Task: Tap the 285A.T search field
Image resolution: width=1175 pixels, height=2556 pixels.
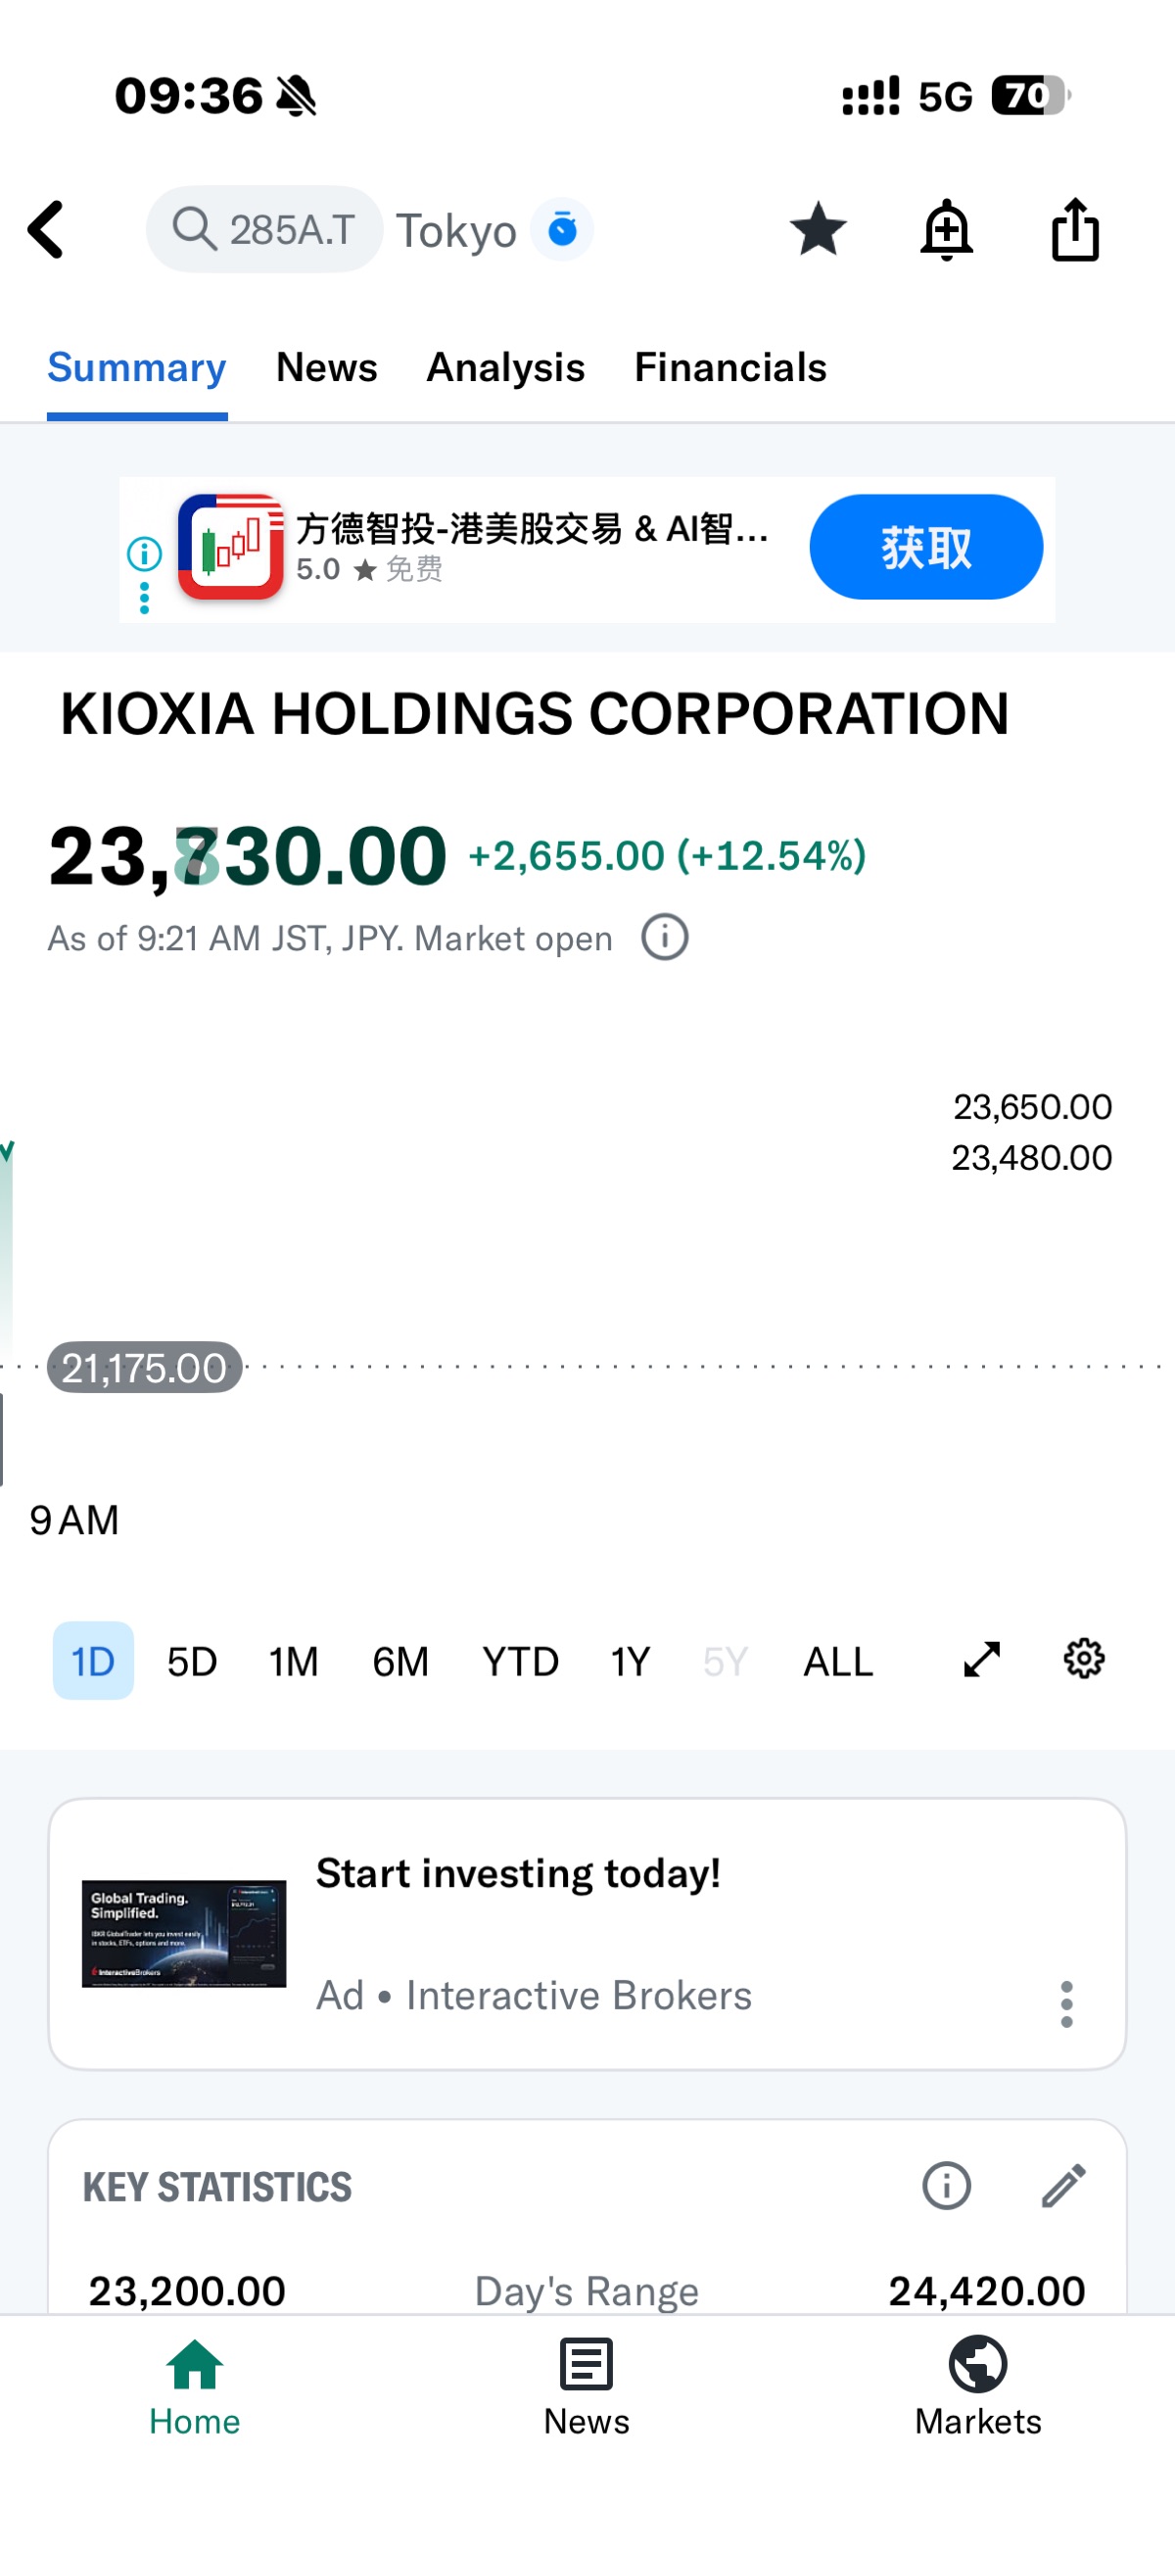Action: point(264,229)
